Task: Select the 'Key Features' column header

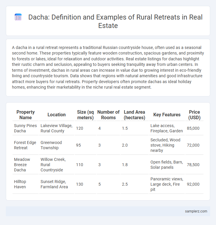Action: pos(167,115)
